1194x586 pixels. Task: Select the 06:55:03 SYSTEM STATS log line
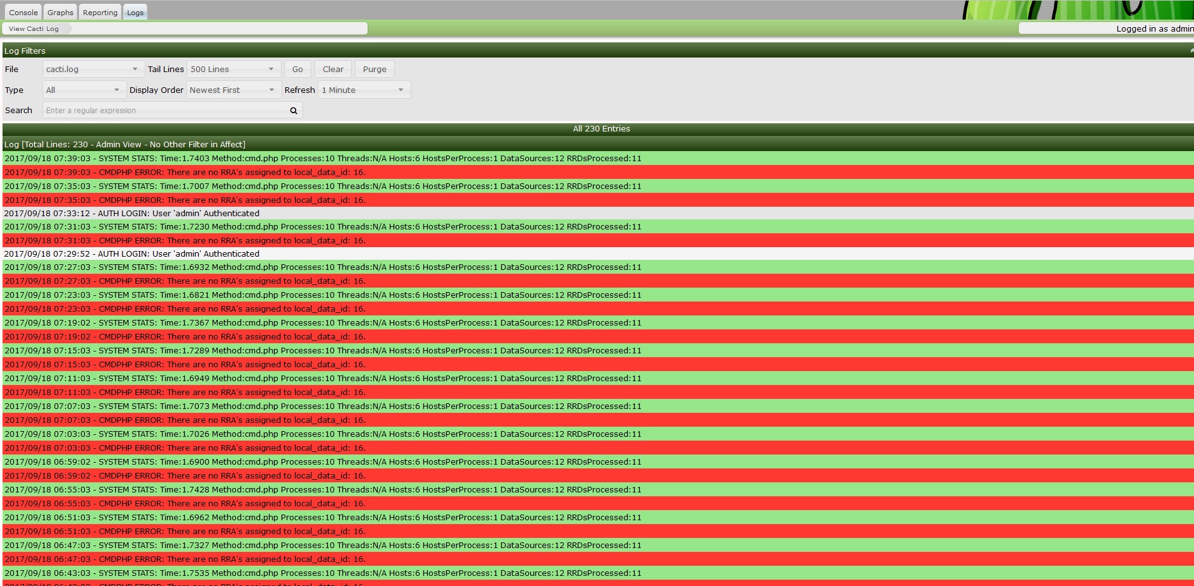598,489
